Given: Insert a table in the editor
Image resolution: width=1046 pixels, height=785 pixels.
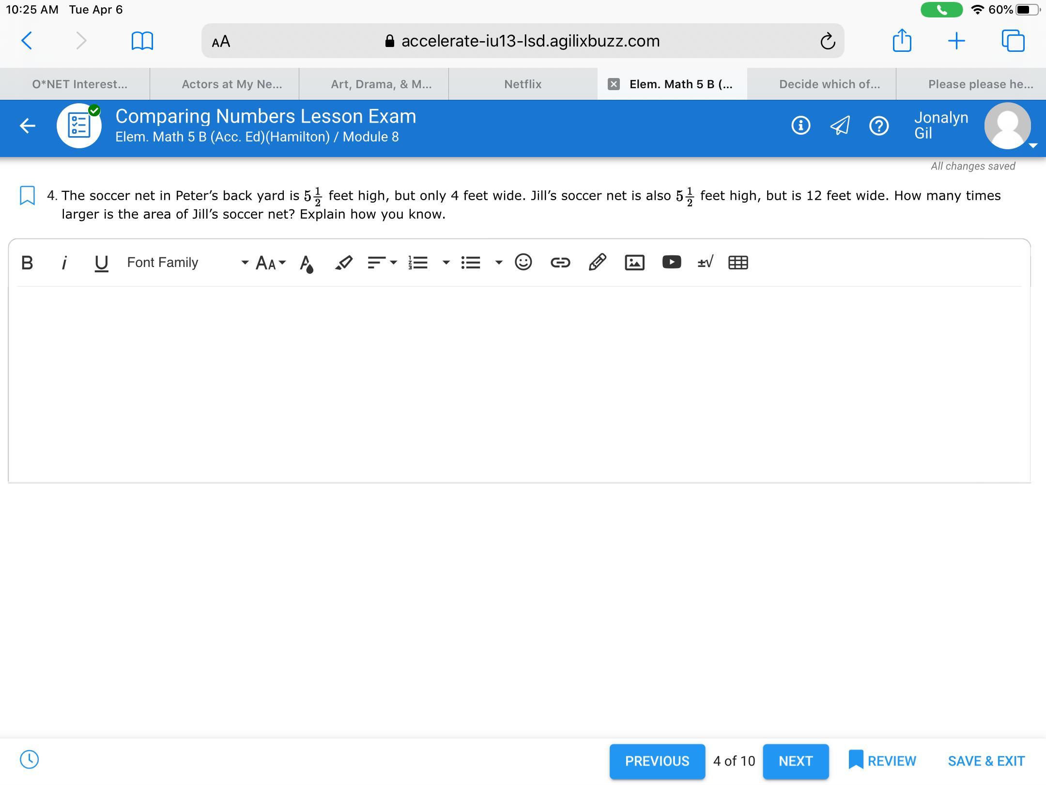Looking at the screenshot, I should coord(738,262).
